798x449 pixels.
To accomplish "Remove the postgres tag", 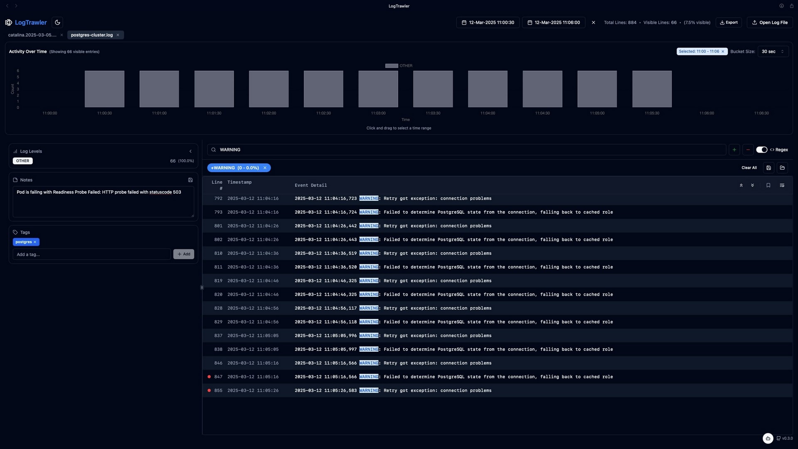I will coord(35,242).
